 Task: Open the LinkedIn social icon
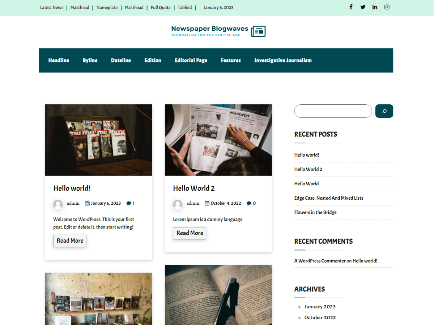click(375, 7)
